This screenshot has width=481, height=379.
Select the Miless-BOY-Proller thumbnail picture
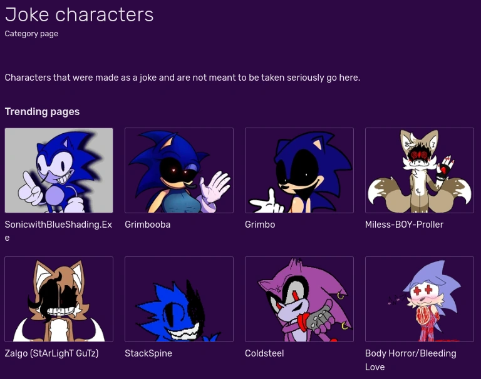click(420, 170)
